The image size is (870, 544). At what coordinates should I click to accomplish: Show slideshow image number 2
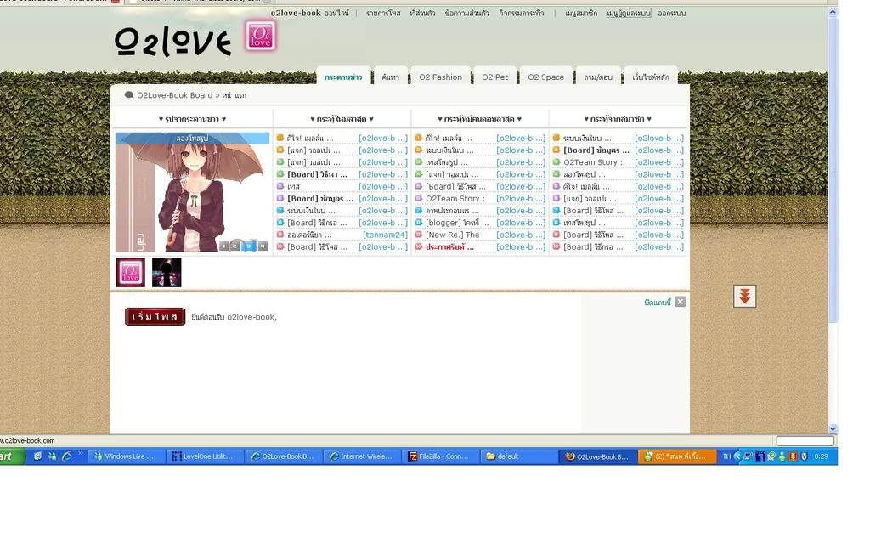coord(236,246)
